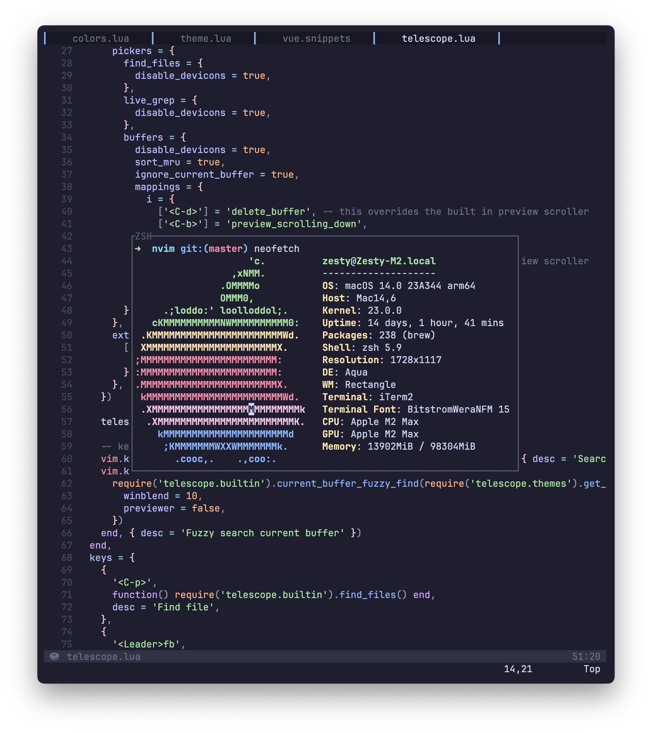Click the telescope.lua filename in statusline

click(x=104, y=656)
